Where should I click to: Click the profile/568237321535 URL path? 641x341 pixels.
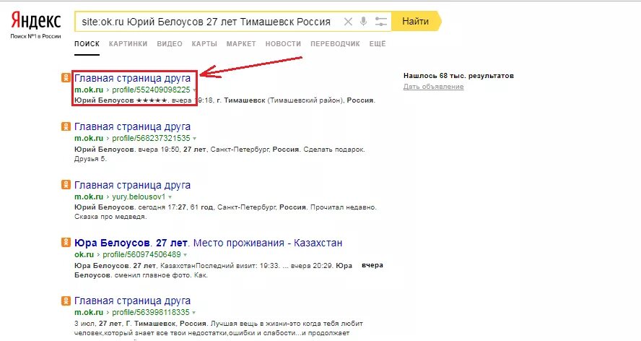click(152, 139)
